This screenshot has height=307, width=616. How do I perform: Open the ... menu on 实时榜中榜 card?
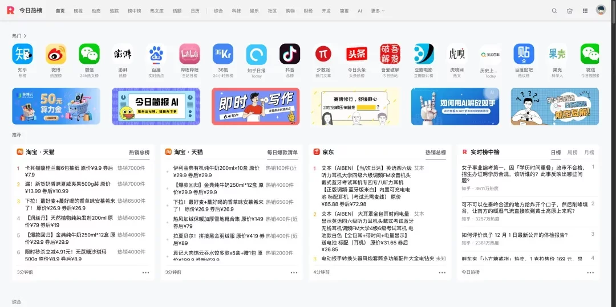tap(590, 272)
